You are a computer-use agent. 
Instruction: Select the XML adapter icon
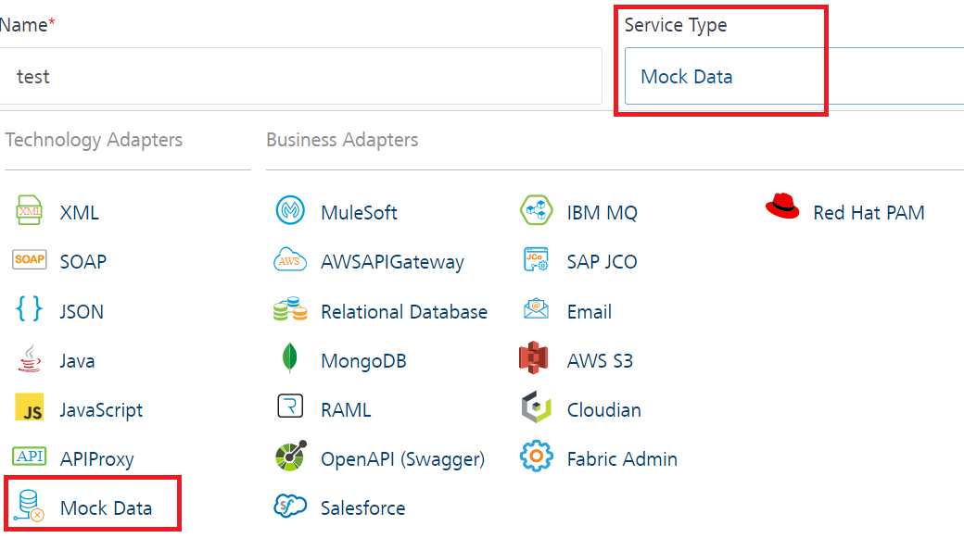[x=30, y=211]
